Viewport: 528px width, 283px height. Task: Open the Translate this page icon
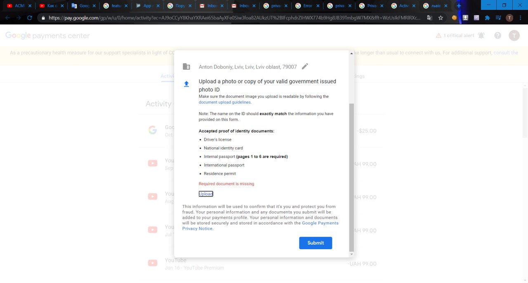click(430, 18)
